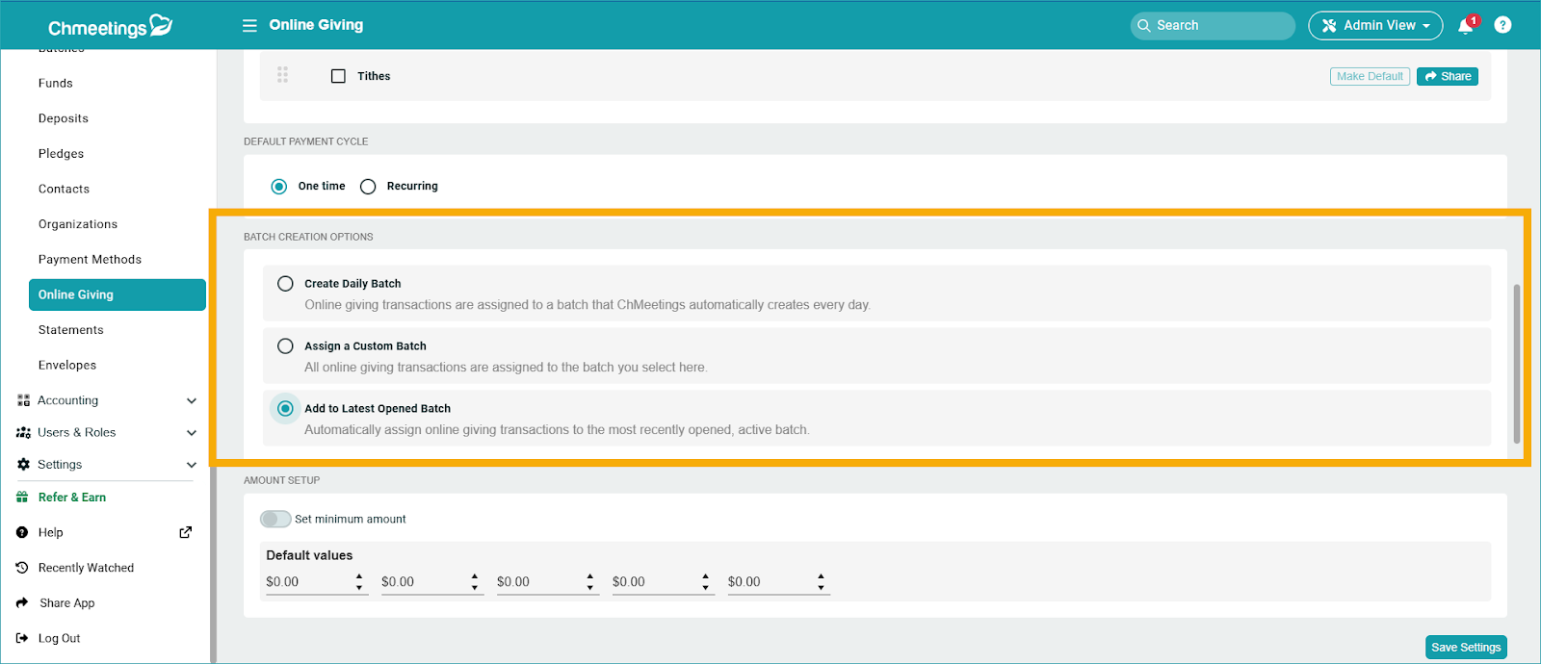The image size is (1541, 664).
Task: Click the external link icon next to Help
Action: (186, 532)
